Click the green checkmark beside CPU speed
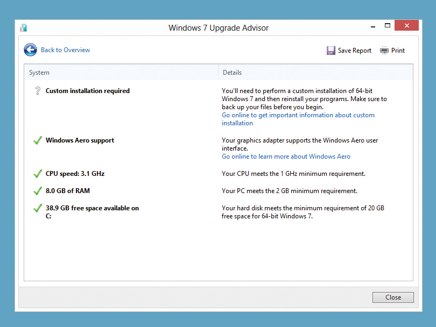This screenshot has width=436, height=327. 38,174
